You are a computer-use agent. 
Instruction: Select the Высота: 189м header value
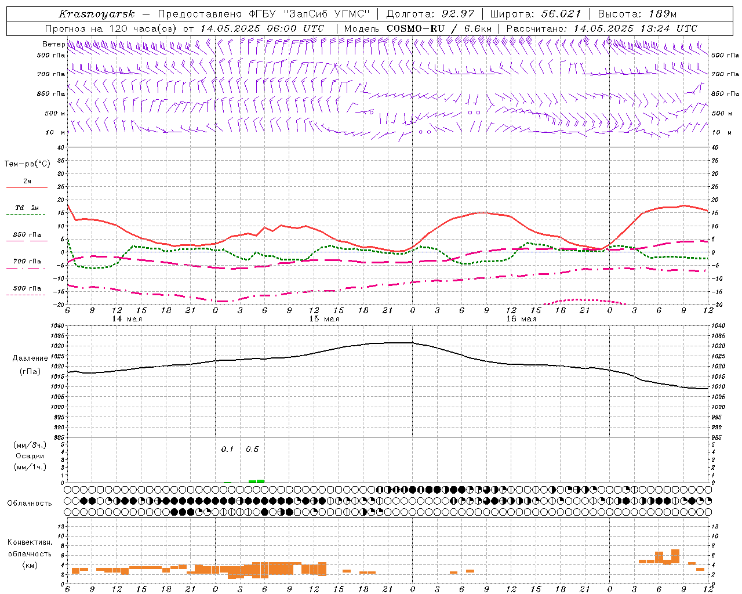tap(637, 14)
